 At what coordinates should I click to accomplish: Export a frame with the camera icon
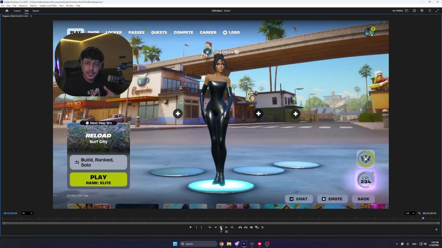(x=251, y=227)
